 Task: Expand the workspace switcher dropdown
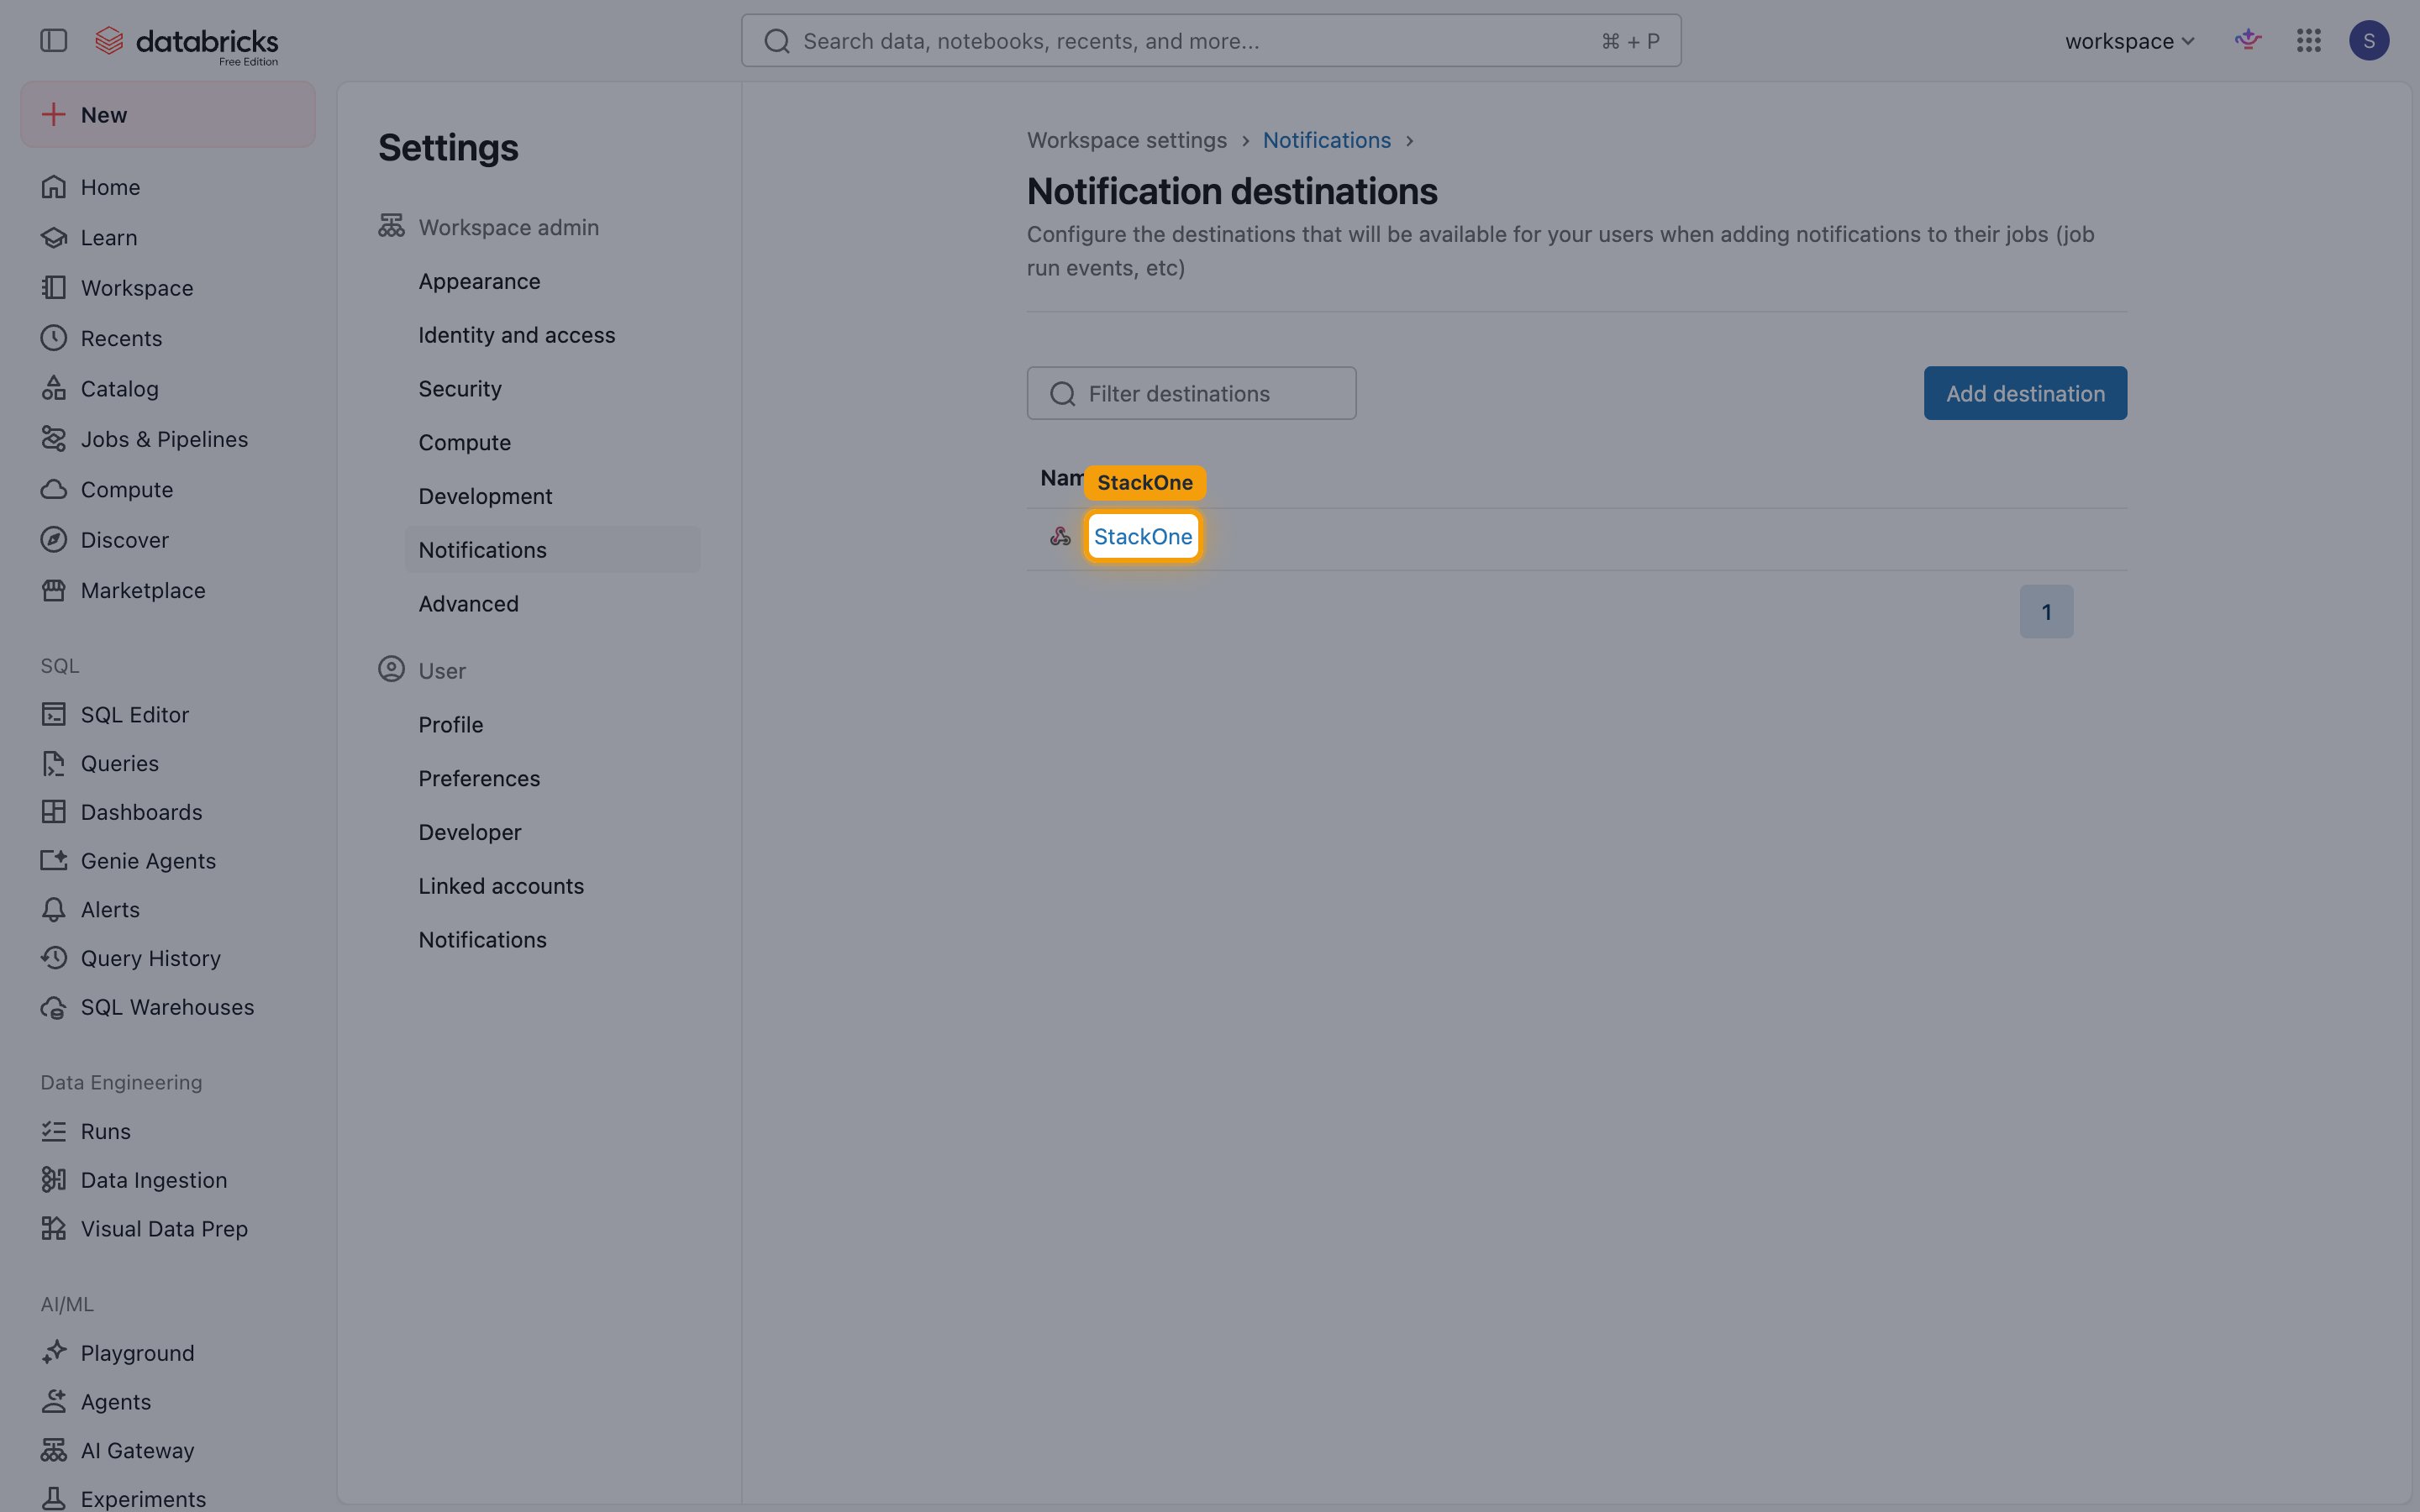click(2129, 41)
